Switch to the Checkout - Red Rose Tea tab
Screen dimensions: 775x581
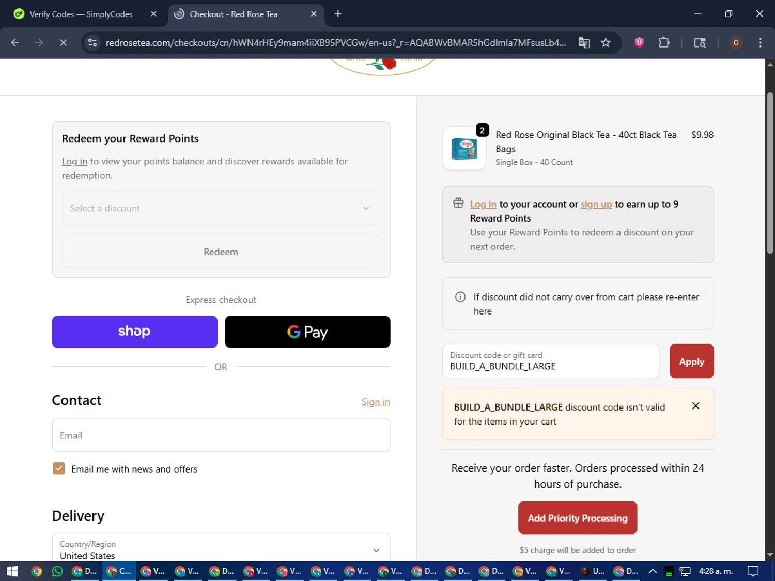click(x=234, y=14)
